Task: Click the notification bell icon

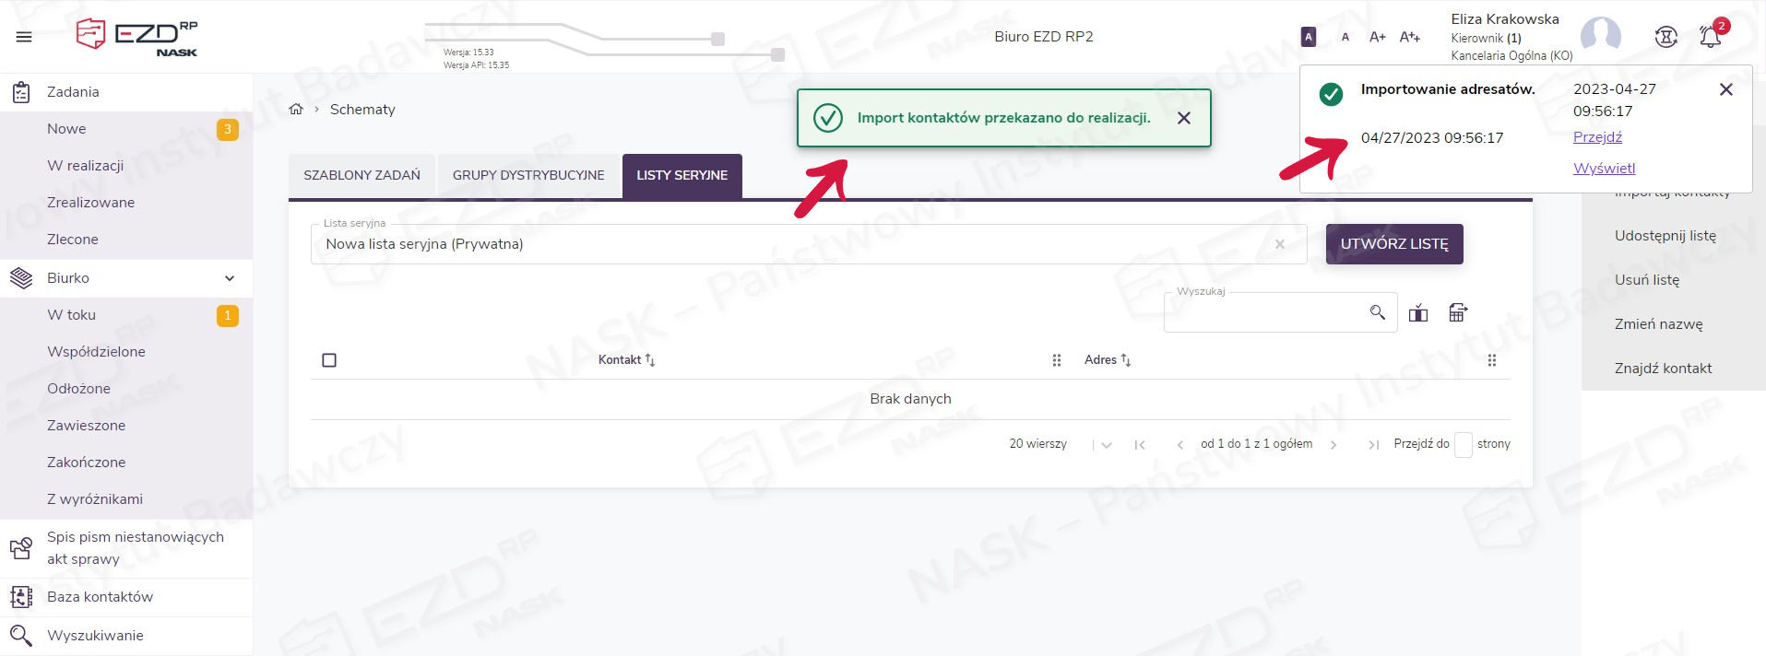Action: tap(1710, 37)
